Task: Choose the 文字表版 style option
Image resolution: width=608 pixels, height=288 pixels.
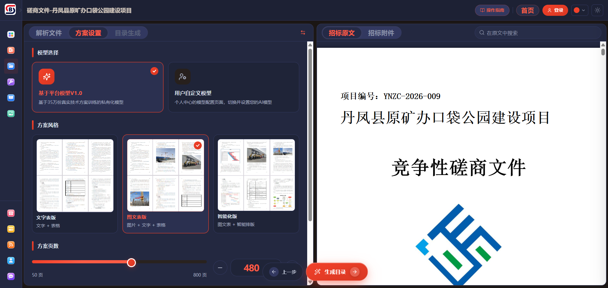Action: point(75,184)
